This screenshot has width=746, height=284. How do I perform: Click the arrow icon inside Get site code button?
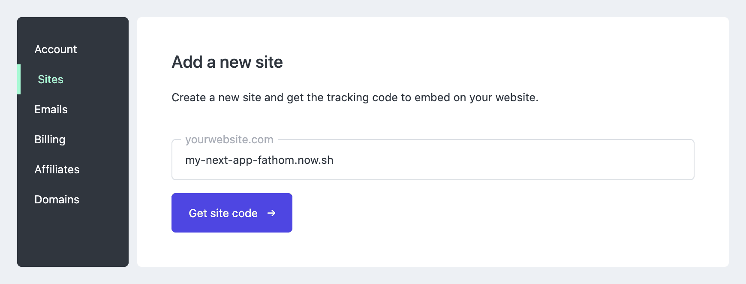[x=272, y=213]
